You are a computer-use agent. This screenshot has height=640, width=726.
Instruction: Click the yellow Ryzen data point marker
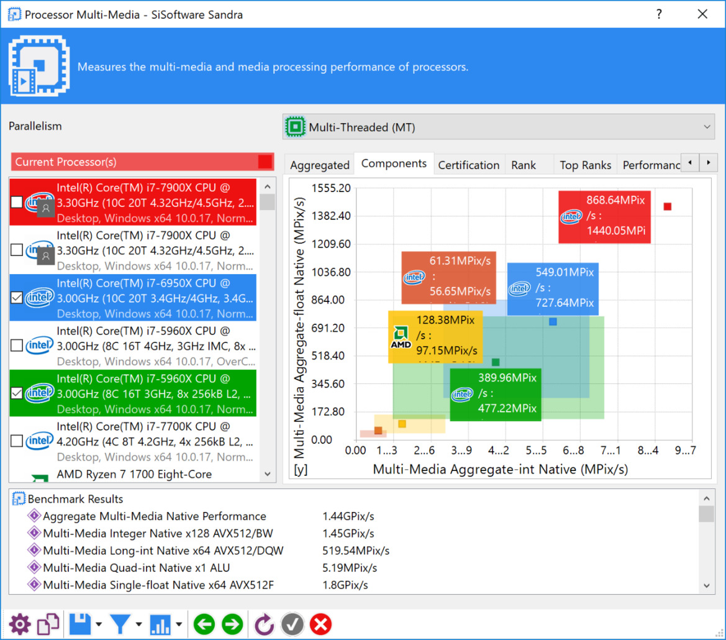(x=402, y=424)
